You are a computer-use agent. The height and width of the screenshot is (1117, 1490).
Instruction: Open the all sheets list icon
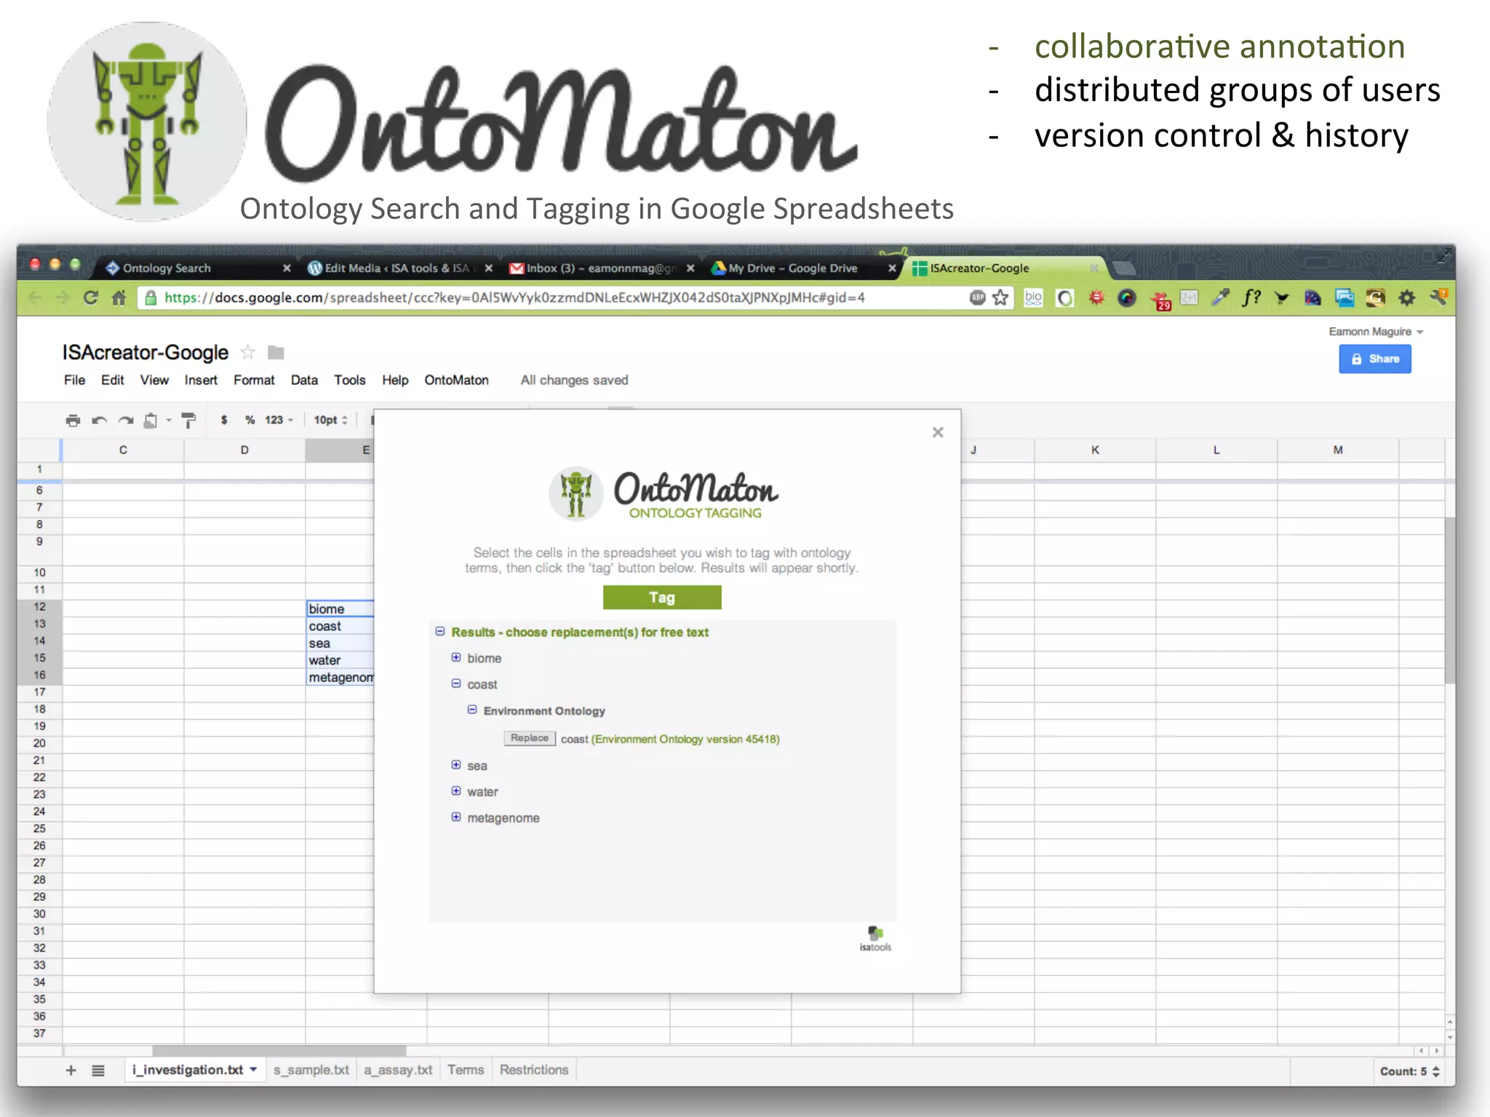click(x=98, y=1070)
